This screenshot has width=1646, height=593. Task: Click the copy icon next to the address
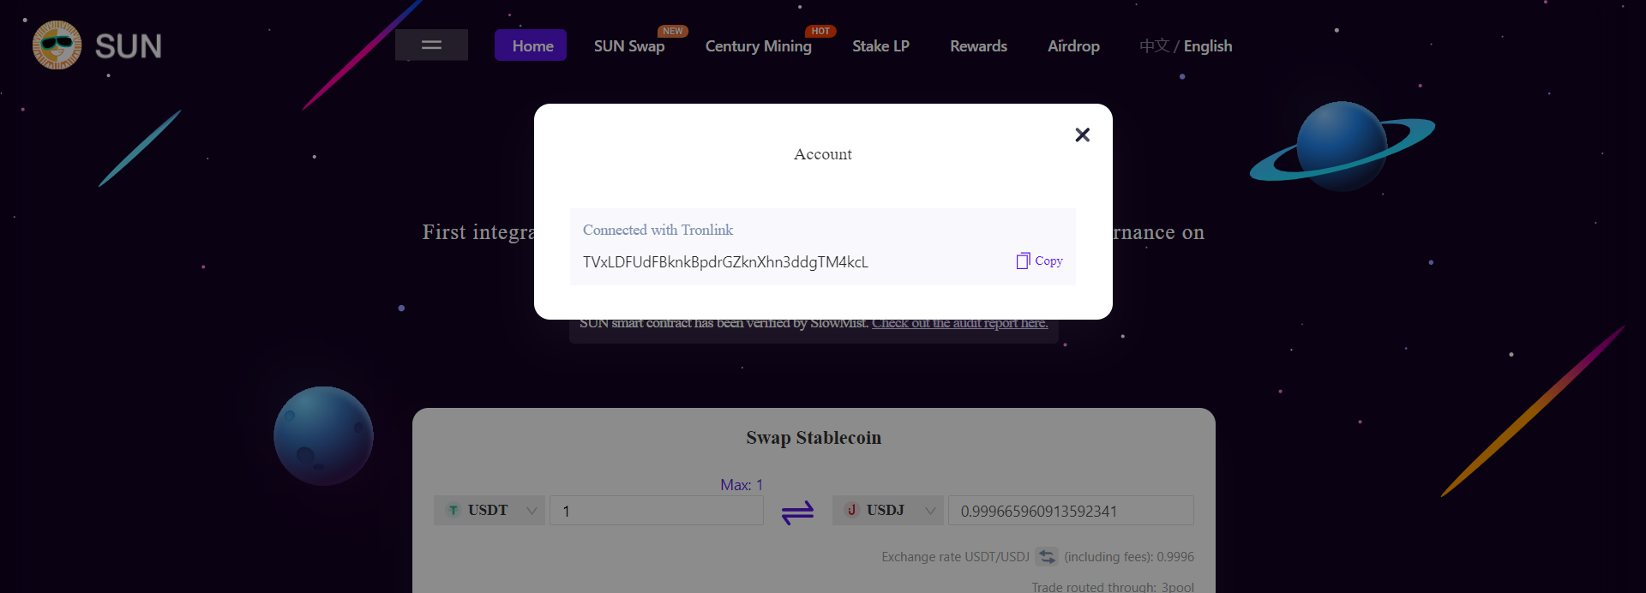coord(1023,261)
